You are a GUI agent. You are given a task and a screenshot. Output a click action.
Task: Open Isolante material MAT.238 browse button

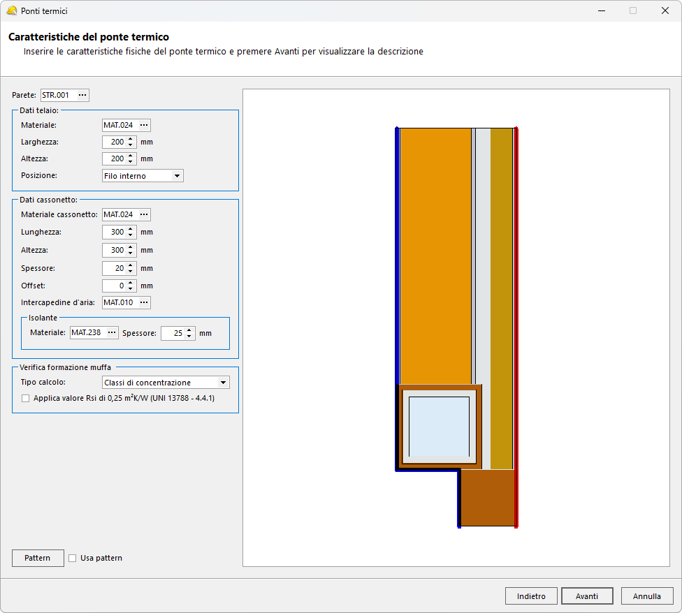click(111, 333)
